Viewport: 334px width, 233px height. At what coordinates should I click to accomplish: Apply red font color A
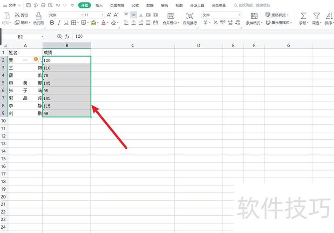[103, 22]
